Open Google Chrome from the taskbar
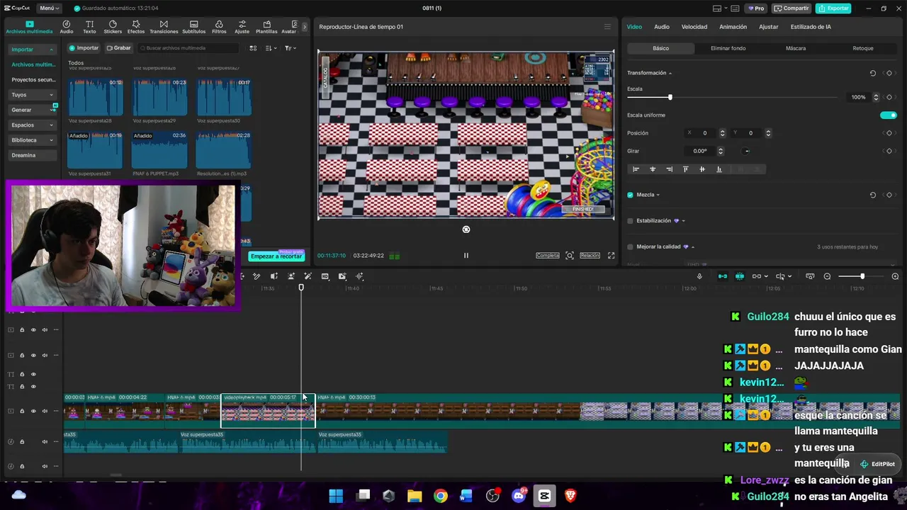 441,496
